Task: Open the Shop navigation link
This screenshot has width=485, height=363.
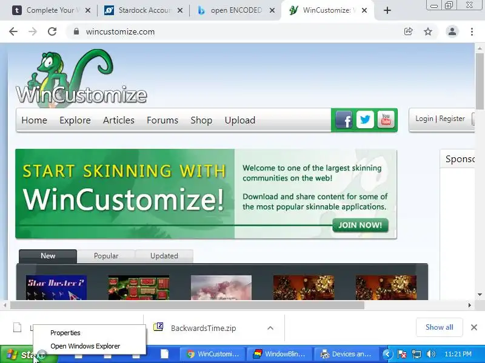Action: pos(201,120)
